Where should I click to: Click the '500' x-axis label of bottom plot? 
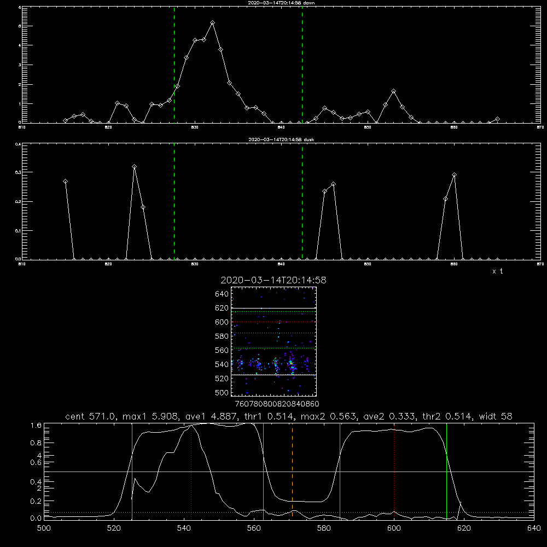pos(44,528)
